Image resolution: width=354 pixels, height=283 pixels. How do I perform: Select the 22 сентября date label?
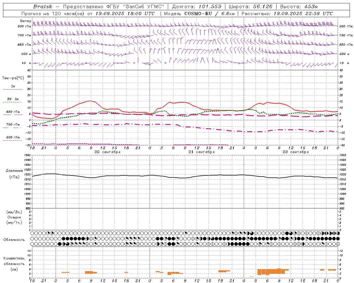click(296, 152)
